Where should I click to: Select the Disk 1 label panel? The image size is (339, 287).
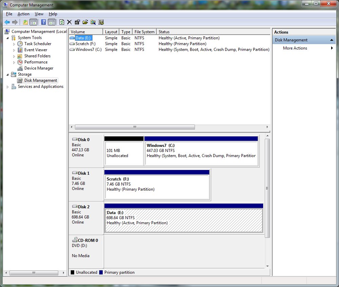pos(86,185)
